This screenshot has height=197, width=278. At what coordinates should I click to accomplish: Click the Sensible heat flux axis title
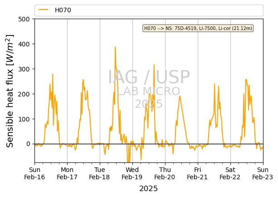coord(10,91)
